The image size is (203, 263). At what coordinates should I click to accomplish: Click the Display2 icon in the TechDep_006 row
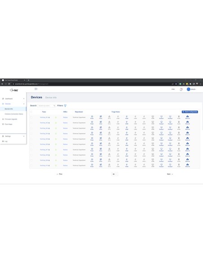click(170, 143)
